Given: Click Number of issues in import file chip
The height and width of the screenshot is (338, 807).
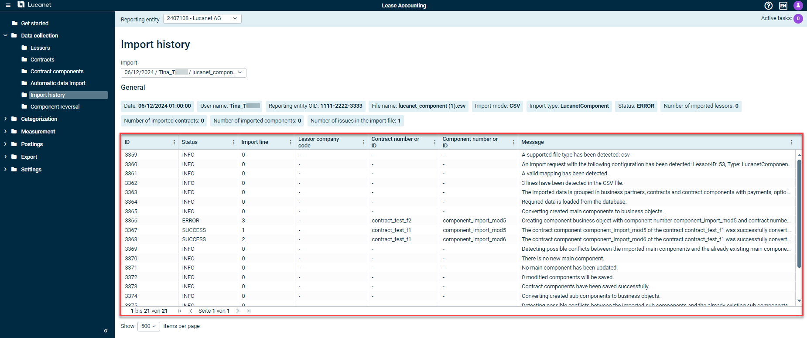Looking at the screenshot, I should coord(356,121).
